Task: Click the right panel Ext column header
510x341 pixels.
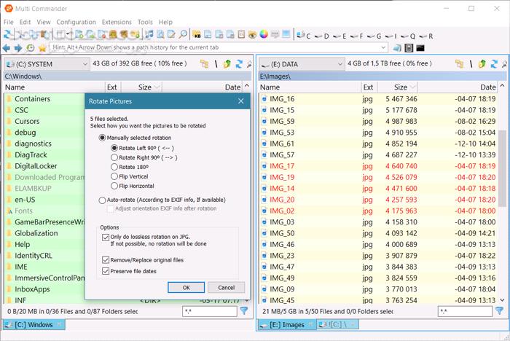Action: [x=369, y=87]
